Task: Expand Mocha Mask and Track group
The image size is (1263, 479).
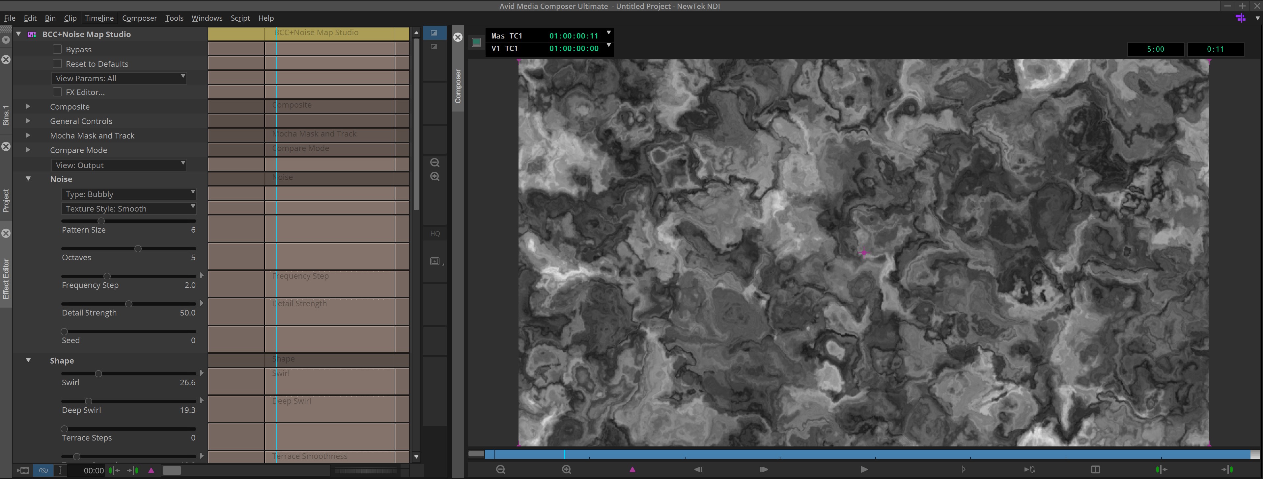Action: 28,135
